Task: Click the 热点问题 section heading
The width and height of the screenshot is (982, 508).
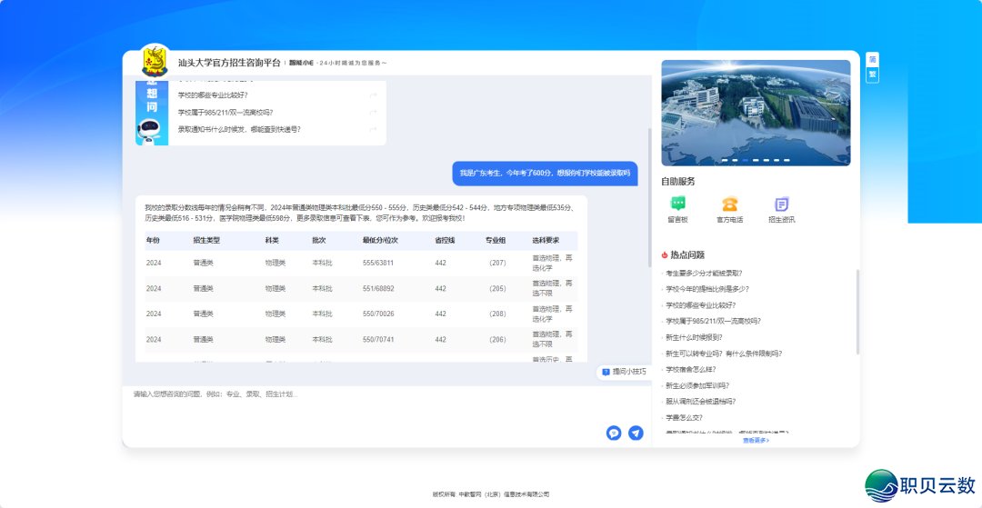Action: pyautogui.click(x=687, y=255)
